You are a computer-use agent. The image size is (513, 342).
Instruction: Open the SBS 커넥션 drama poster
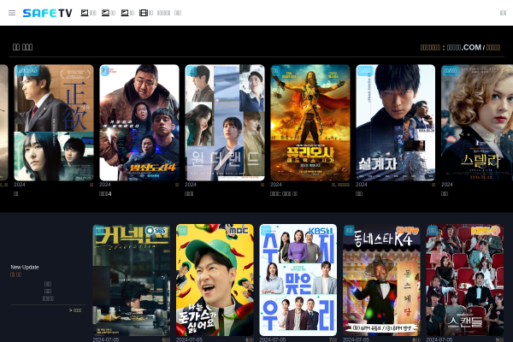[x=131, y=280]
